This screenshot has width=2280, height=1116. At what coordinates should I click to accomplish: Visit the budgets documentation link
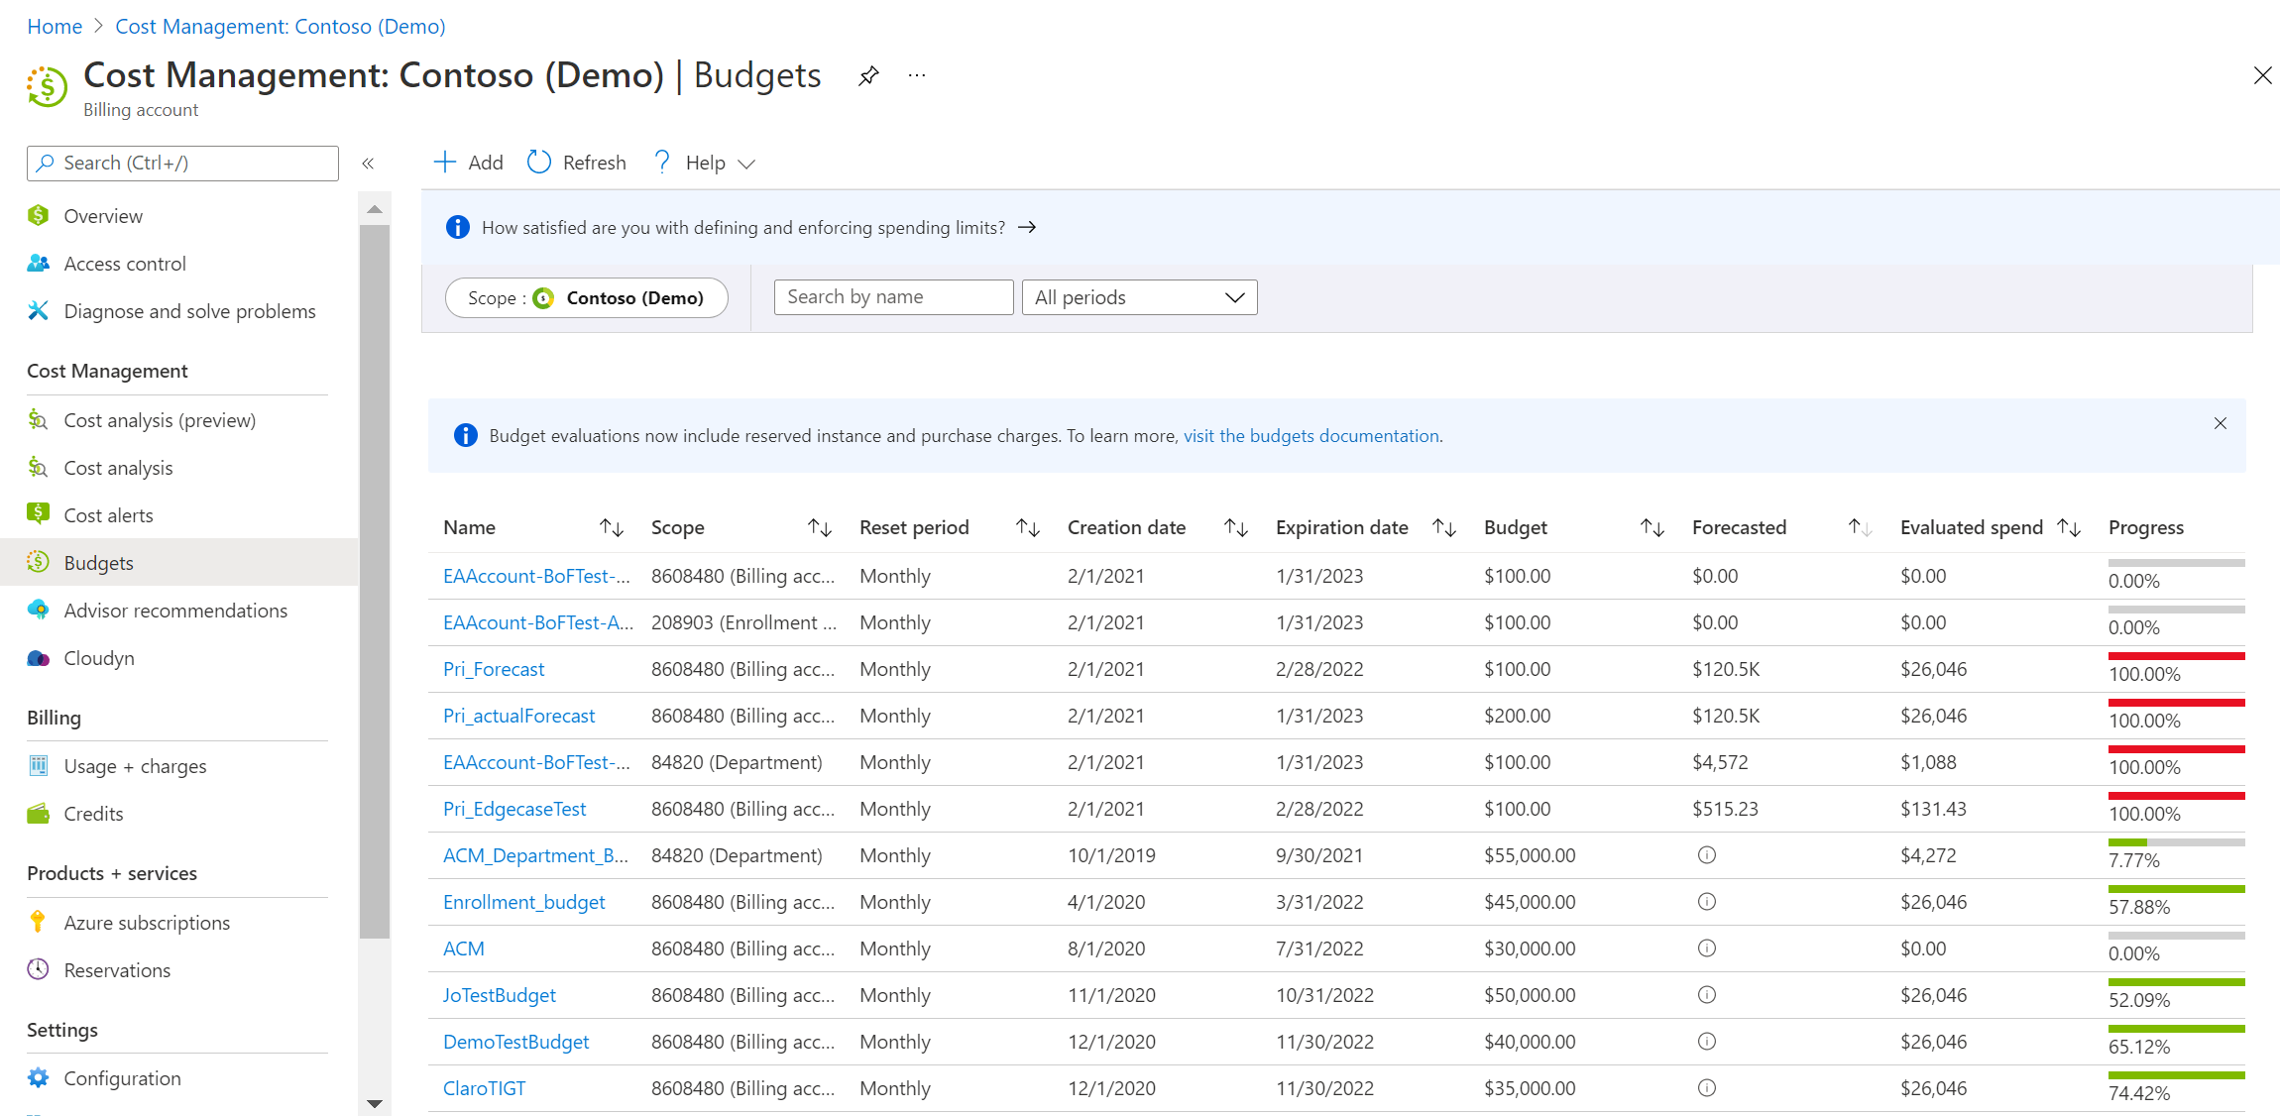pyautogui.click(x=1311, y=436)
